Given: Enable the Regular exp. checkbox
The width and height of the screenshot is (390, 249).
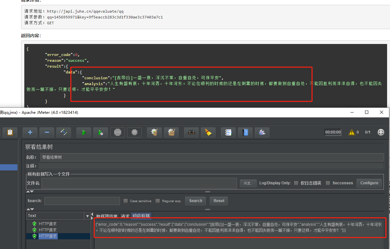Looking at the screenshot, I should click(x=158, y=201).
